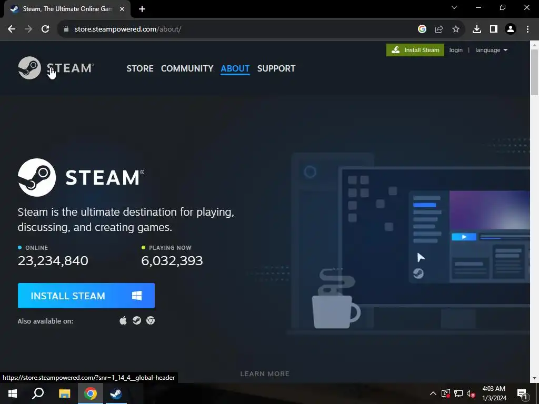
Task: Reload the page with refresh icon
Action: 45,29
